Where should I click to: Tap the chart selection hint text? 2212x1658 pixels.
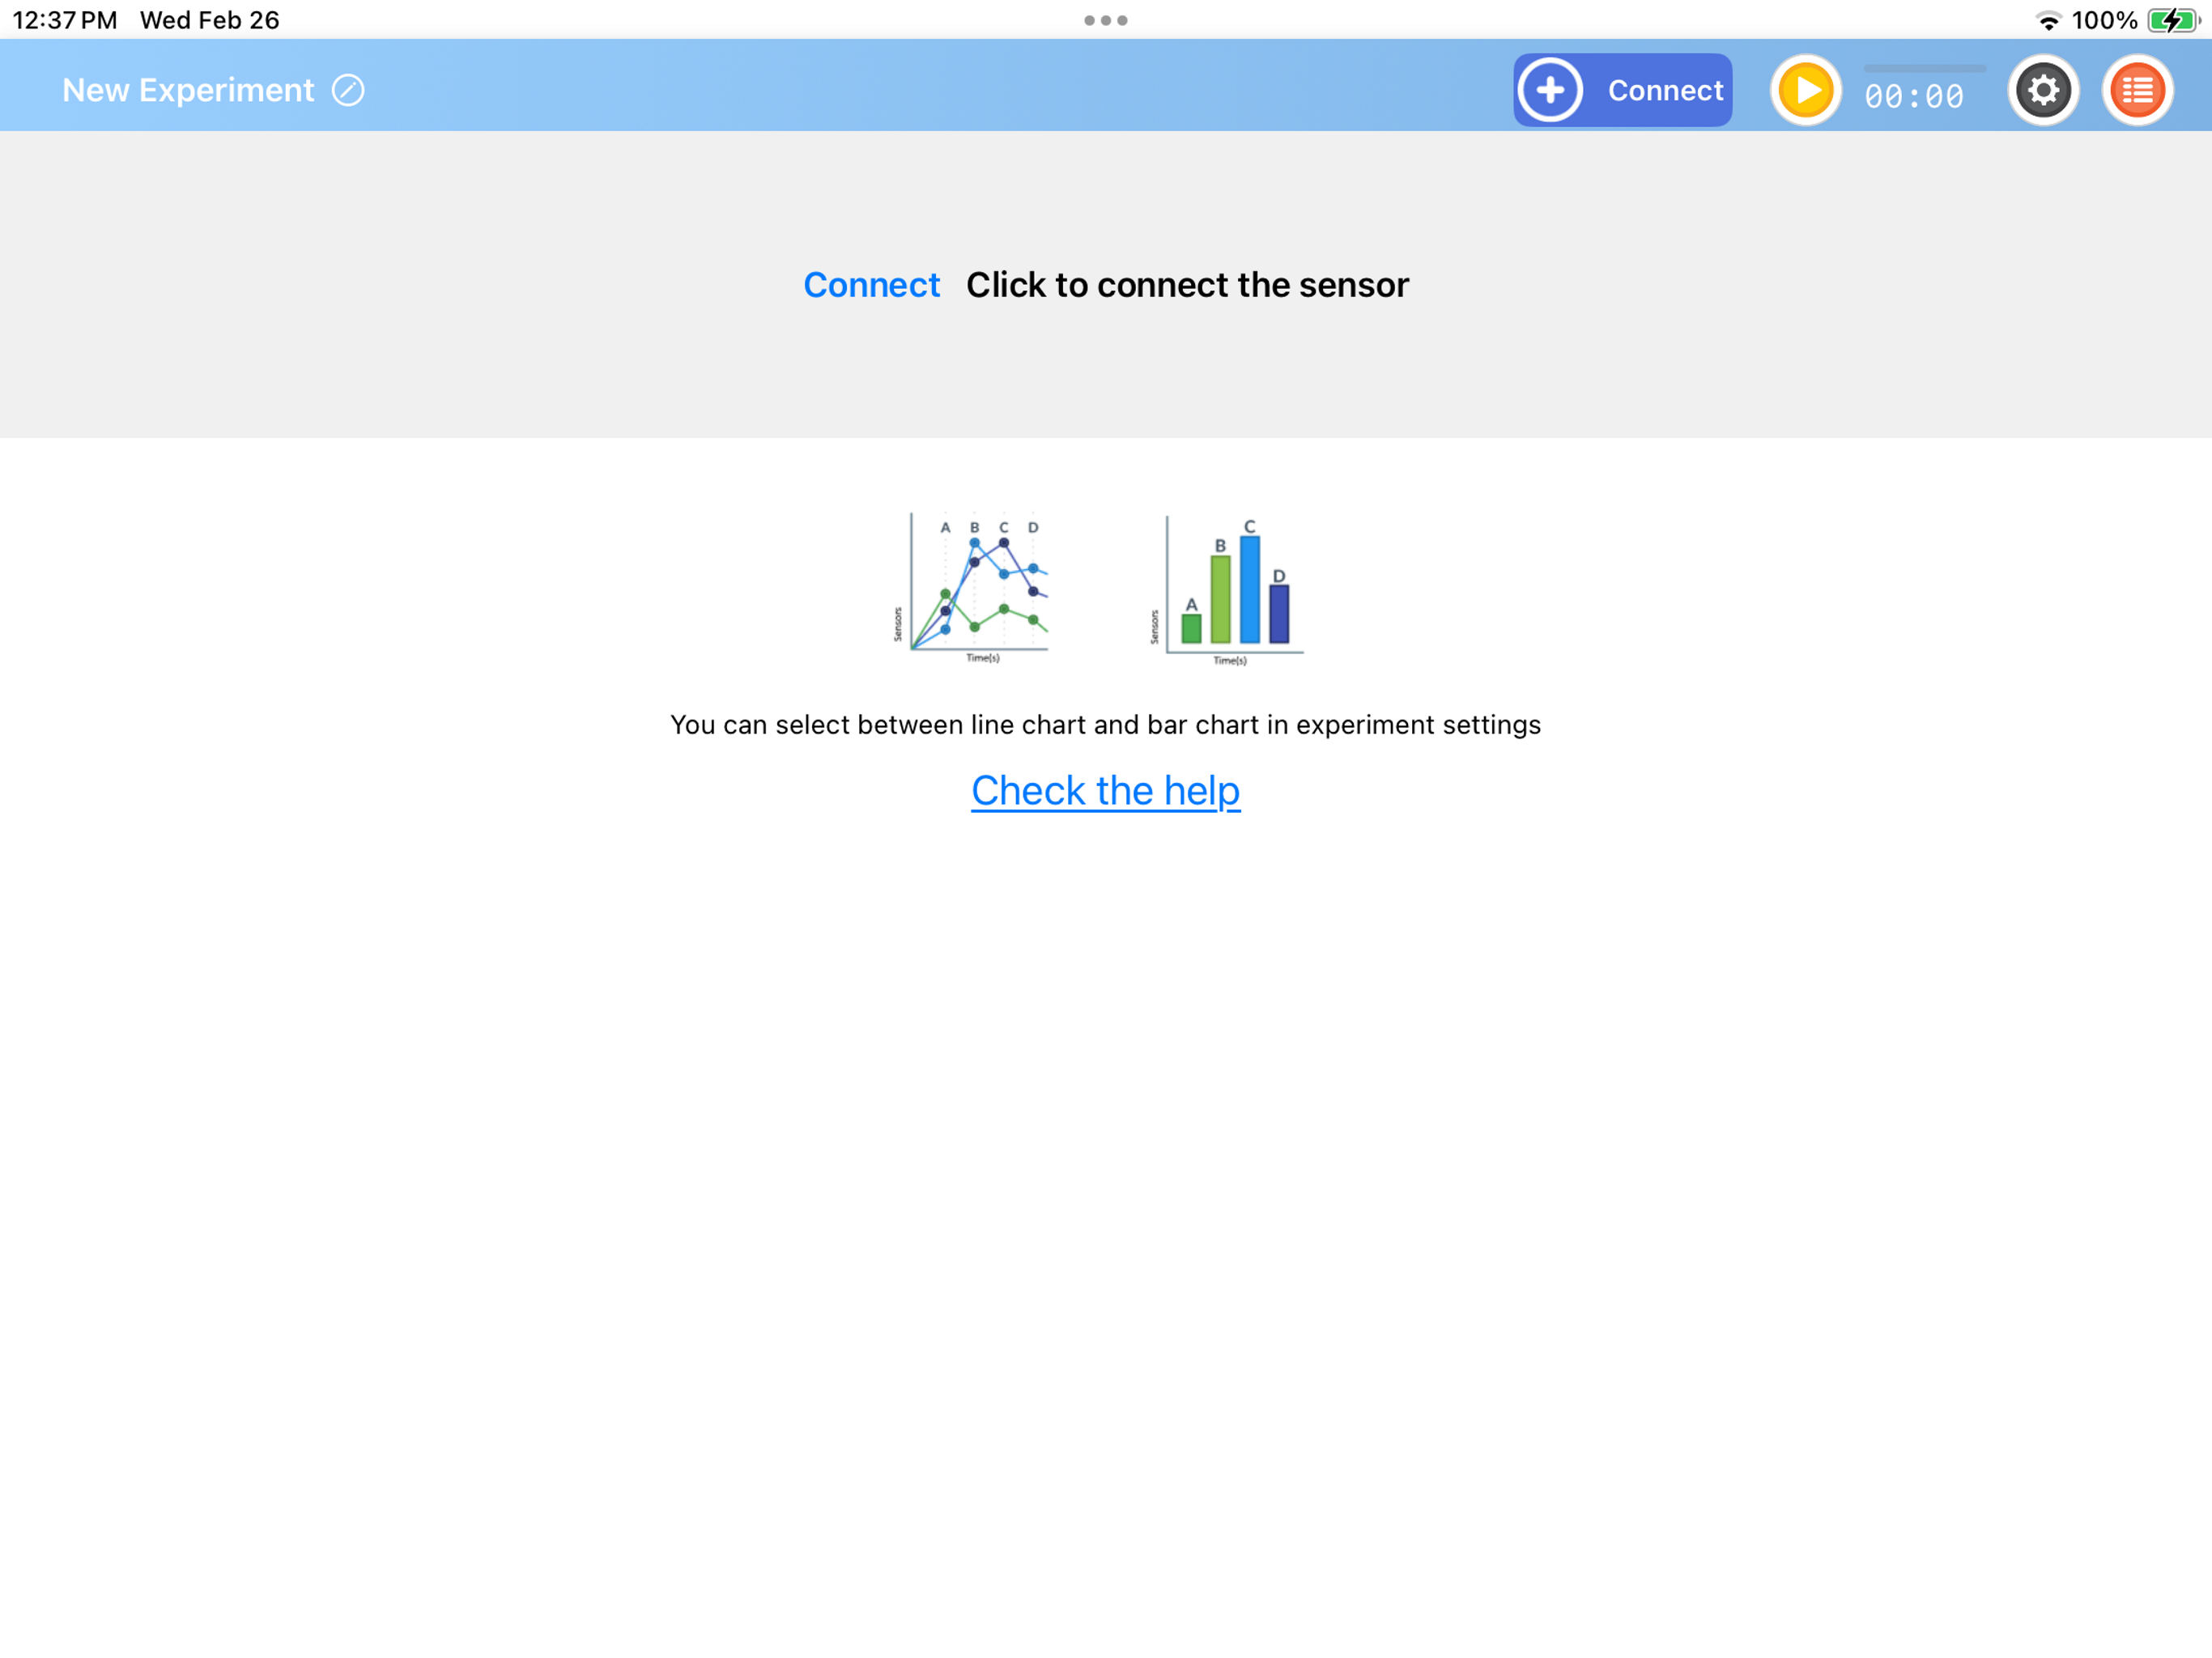(1106, 724)
